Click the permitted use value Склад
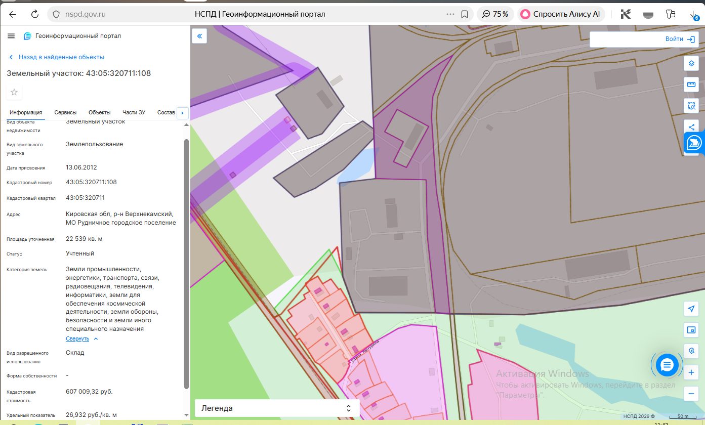 pyautogui.click(x=75, y=352)
